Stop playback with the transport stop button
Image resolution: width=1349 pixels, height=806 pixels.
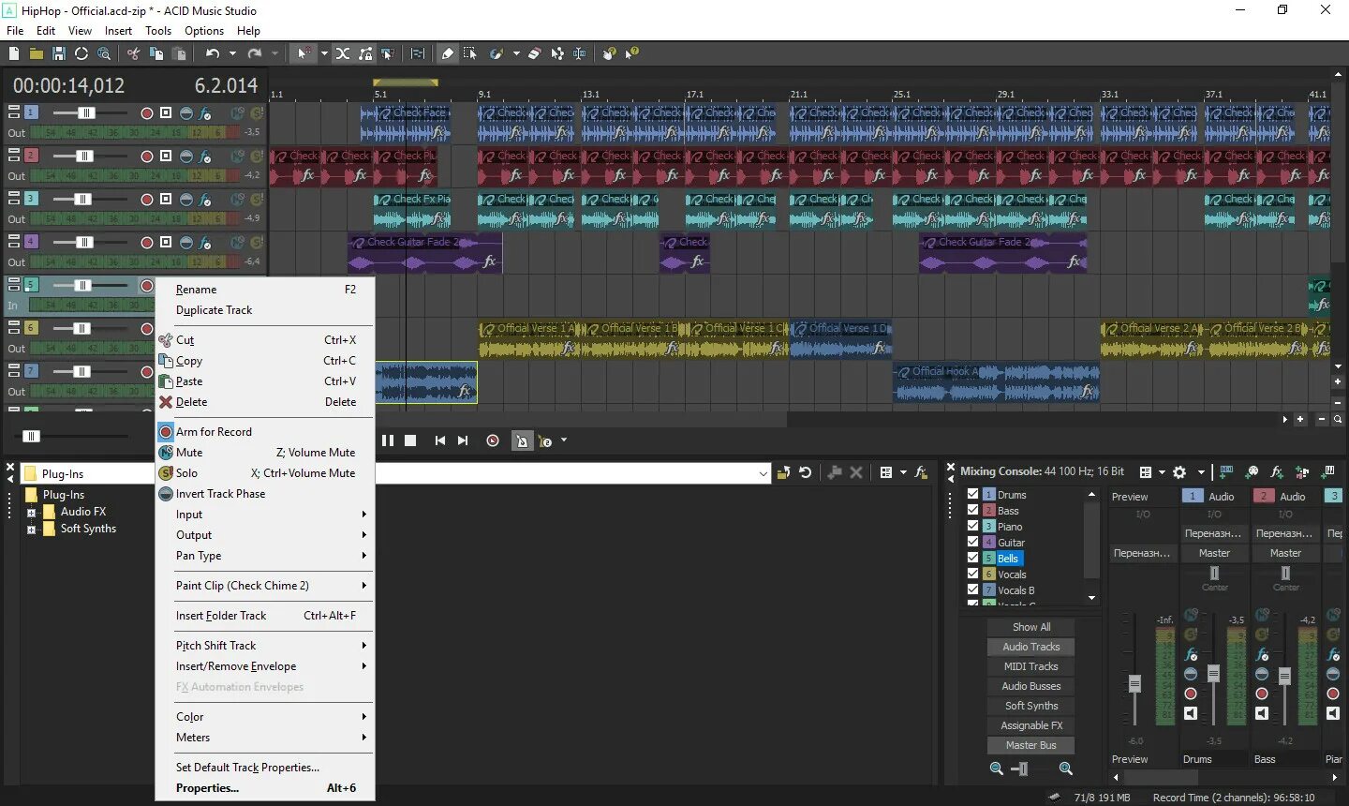click(410, 440)
